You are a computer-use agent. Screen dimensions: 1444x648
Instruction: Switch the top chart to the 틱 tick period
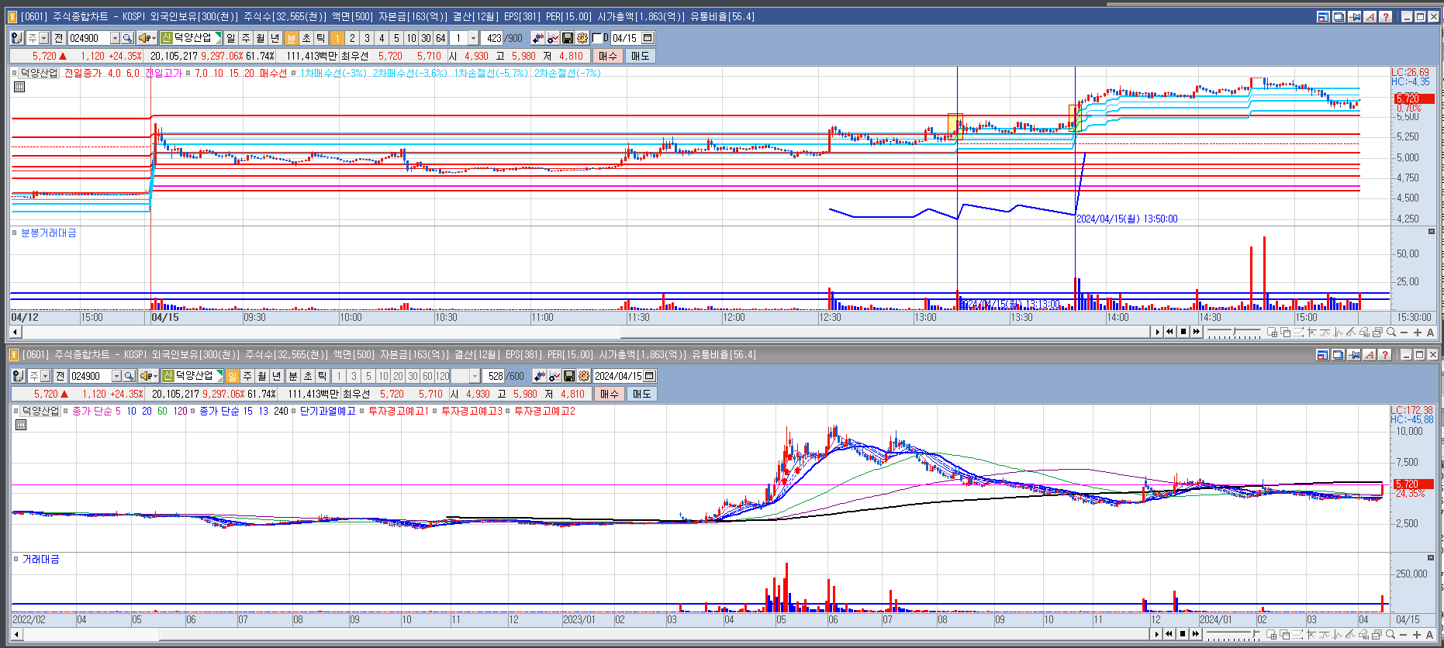321,38
